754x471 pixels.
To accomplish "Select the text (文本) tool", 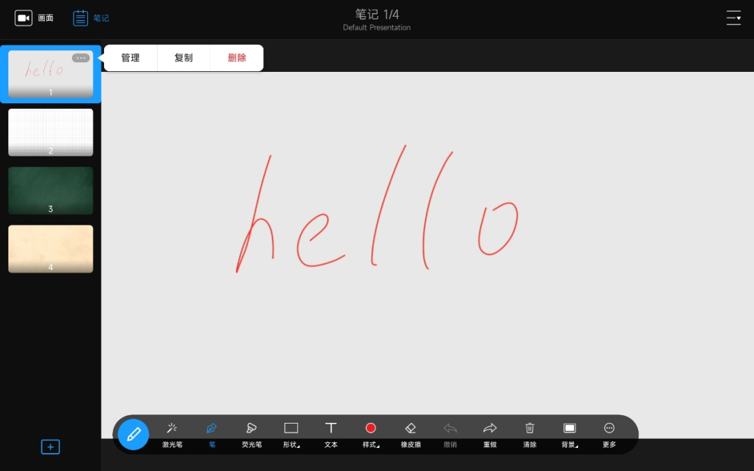I will [331, 433].
